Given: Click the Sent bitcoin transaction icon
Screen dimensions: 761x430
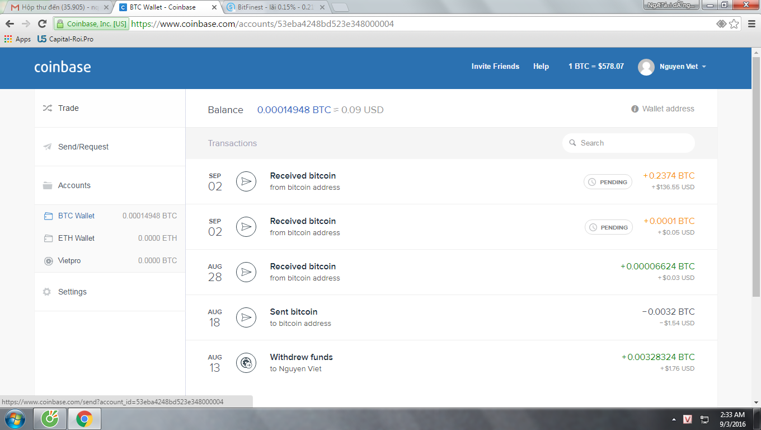Looking at the screenshot, I should point(246,317).
